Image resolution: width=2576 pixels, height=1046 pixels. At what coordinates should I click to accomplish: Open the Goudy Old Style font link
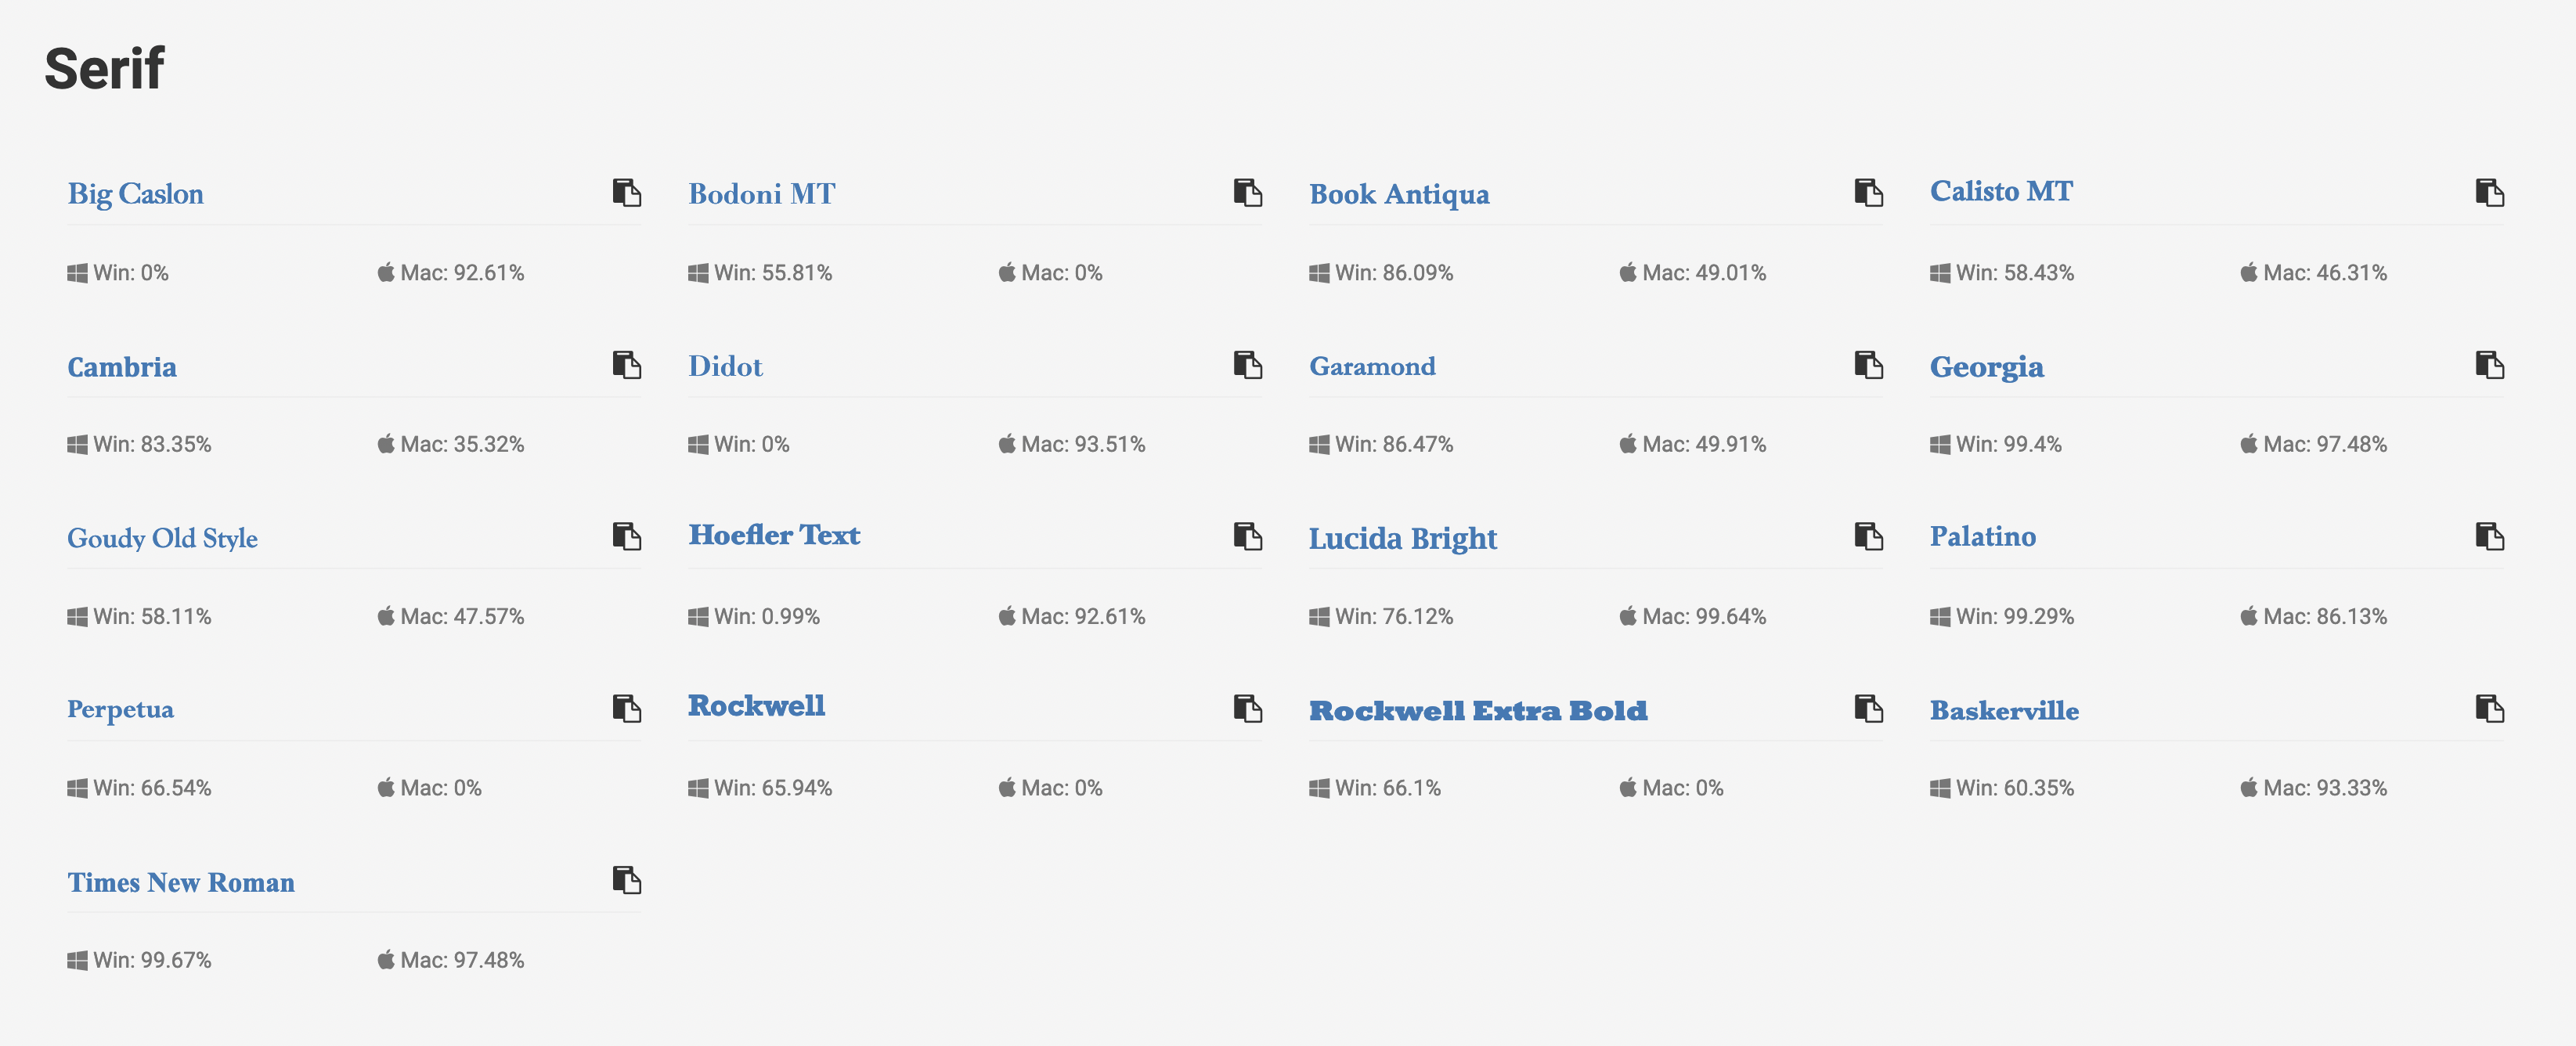click(x=162, y=538)
